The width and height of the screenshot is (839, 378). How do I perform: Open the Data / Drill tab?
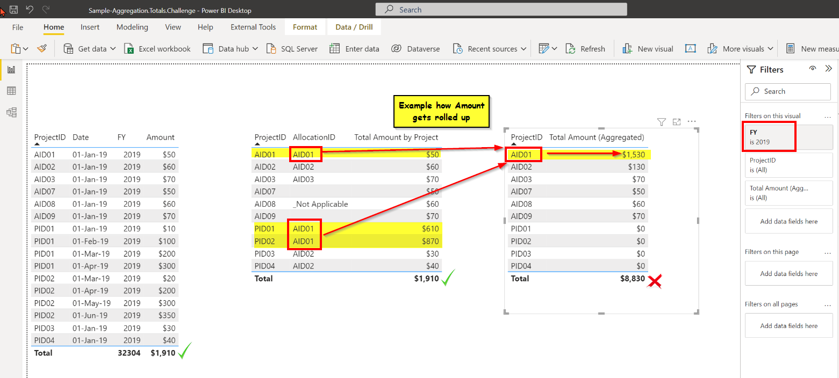tap(354, 27)
